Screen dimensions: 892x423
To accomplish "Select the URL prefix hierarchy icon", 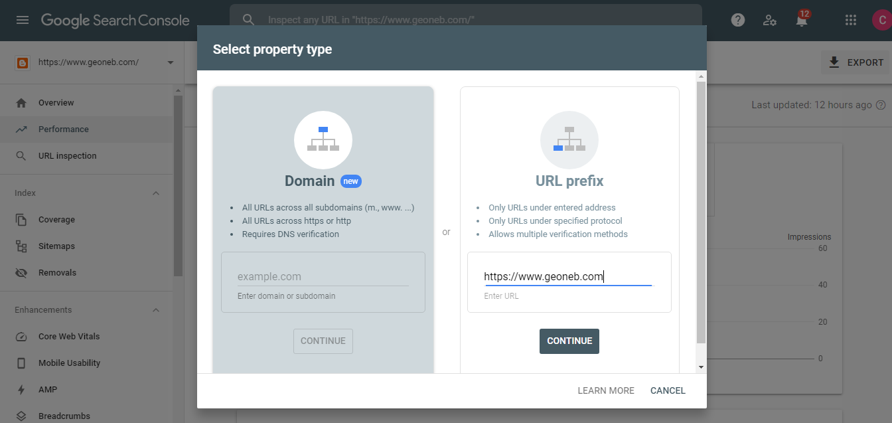I will pyautogui.click(x=569, y=140).
